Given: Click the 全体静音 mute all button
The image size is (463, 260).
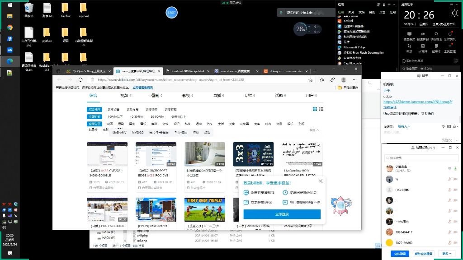Looking at the screenshot, I should click(400, 254).
